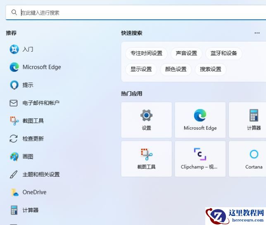
Task: Open the Cortana tile
Action: point(247,159)
